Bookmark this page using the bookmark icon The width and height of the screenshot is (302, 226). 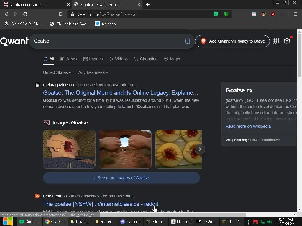click(x=61, y=14)
